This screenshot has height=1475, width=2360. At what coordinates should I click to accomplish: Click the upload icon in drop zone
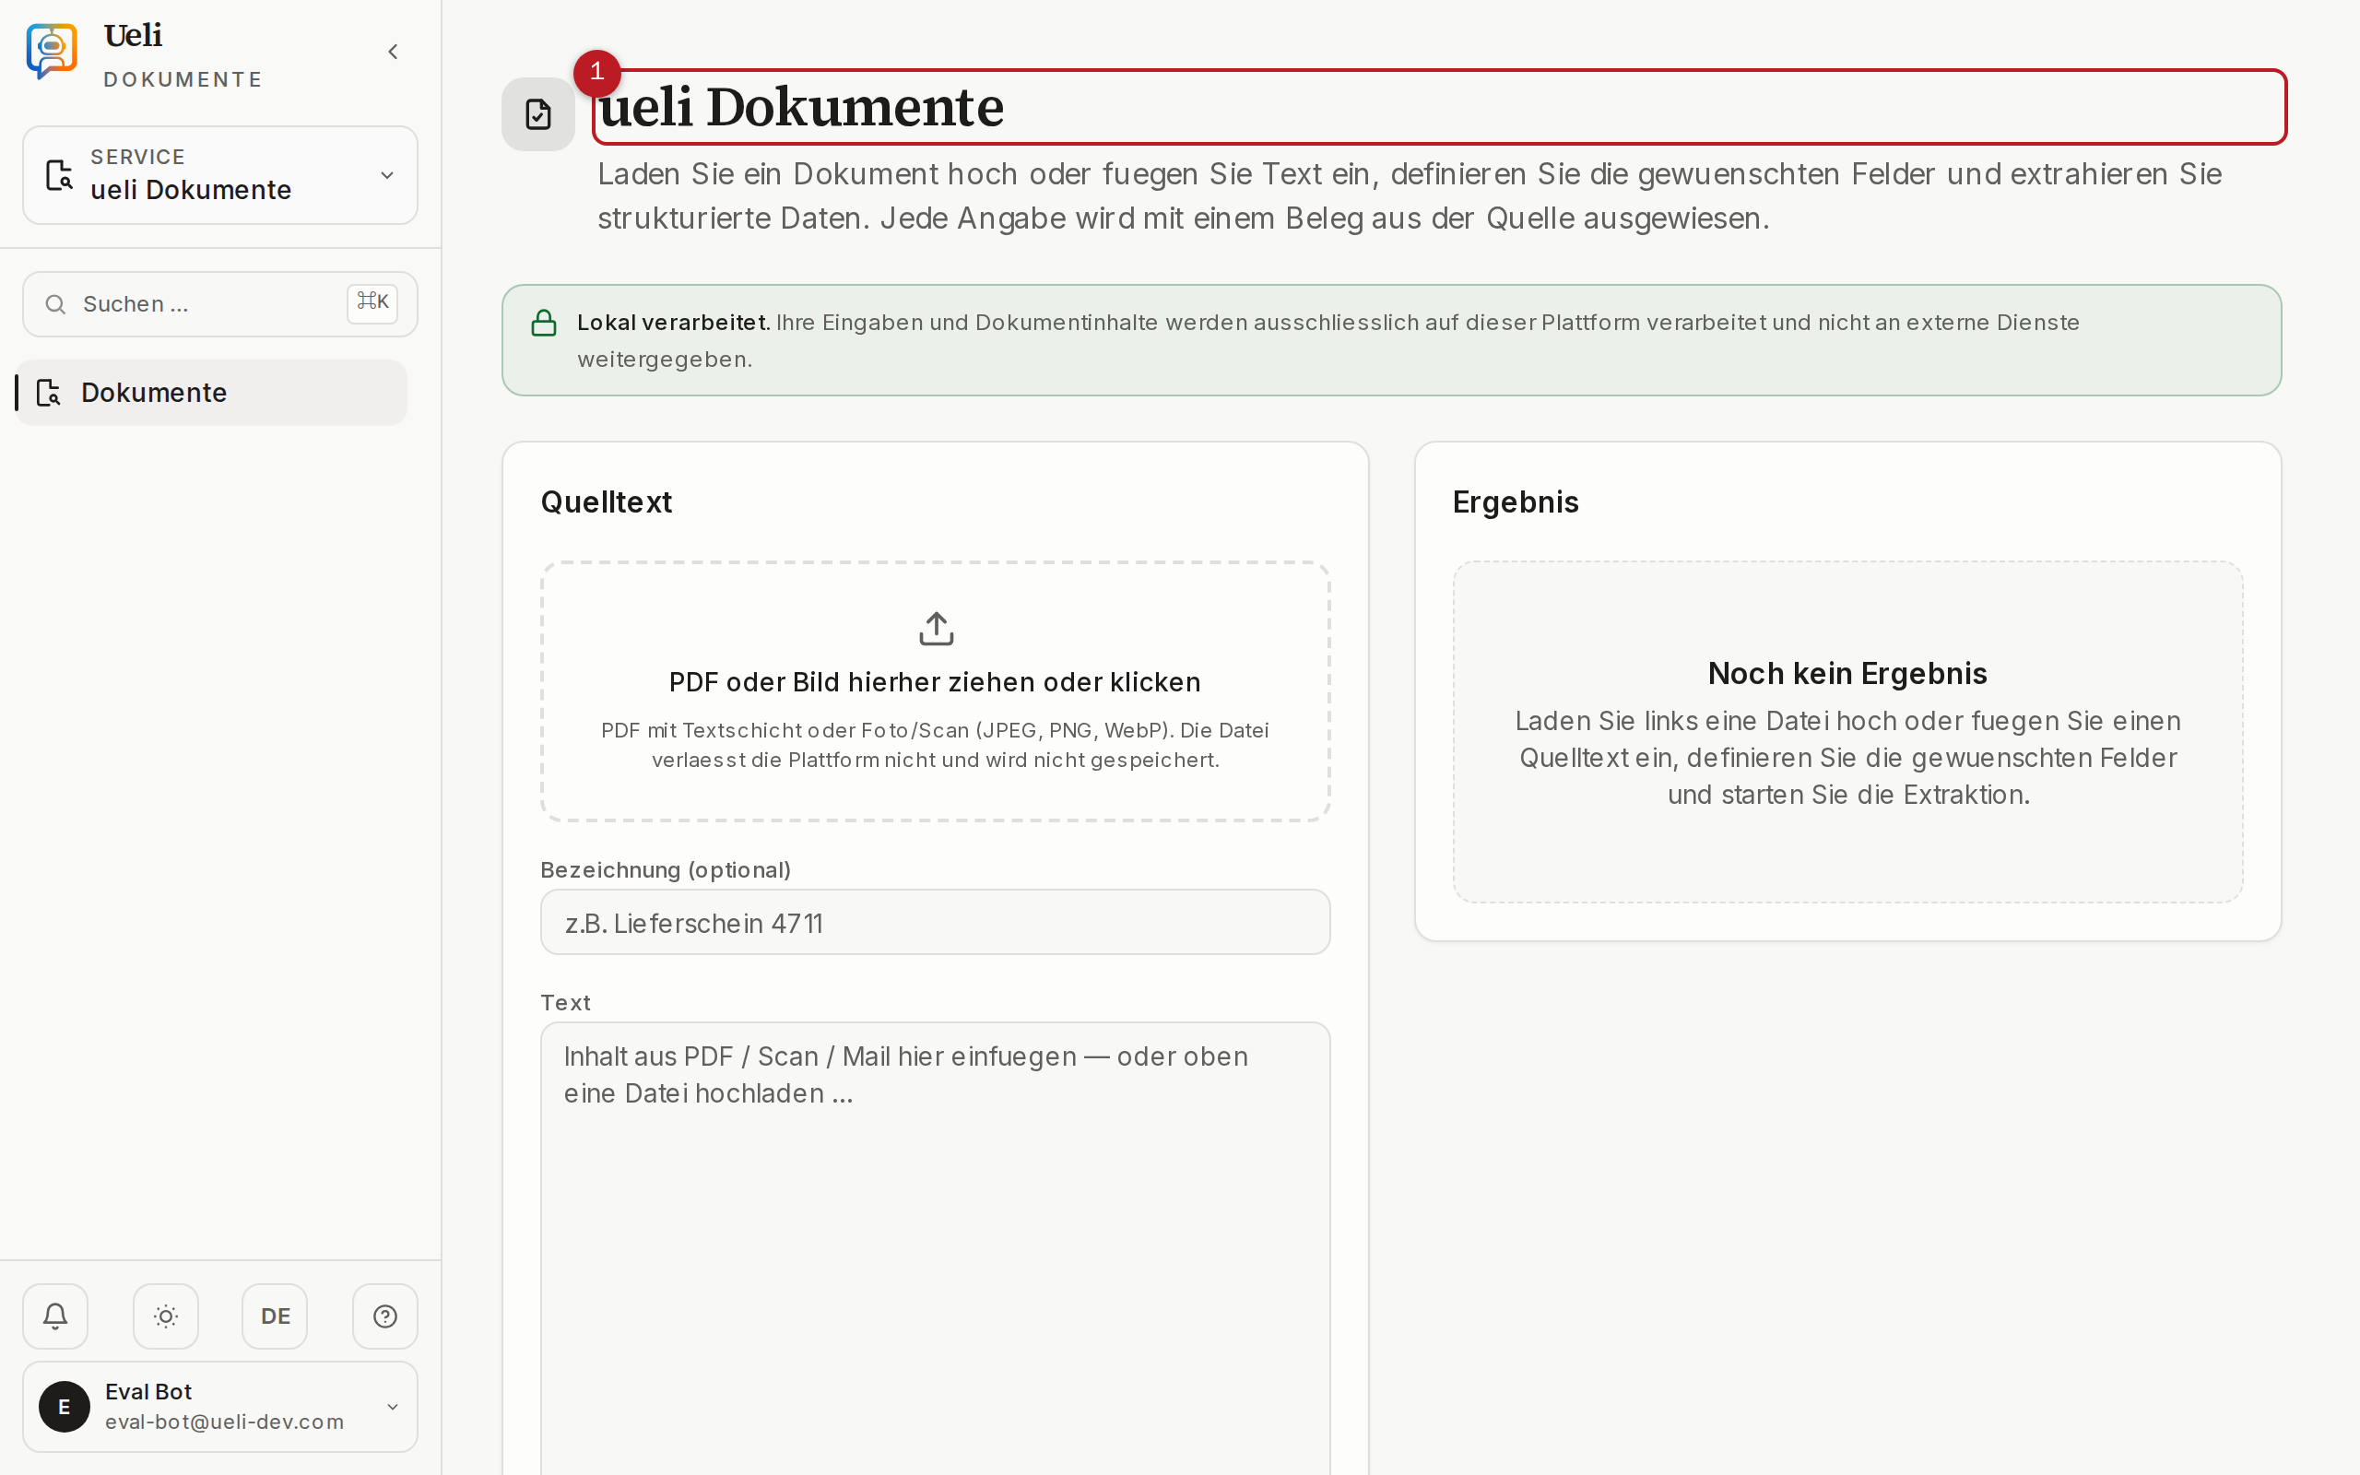pos(937,630)
